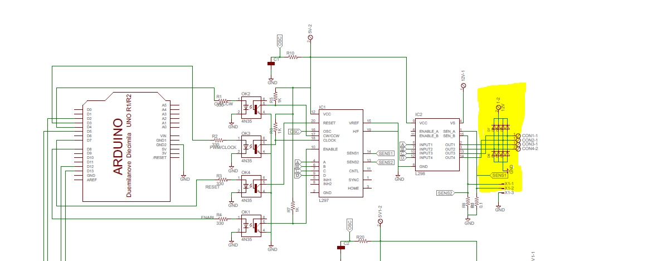Click the ENABLE_A pin label on L298
The image size is (662, 261).
point(429,132)
